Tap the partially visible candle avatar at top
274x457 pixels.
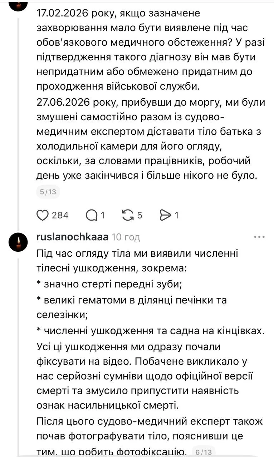[18, 5]
